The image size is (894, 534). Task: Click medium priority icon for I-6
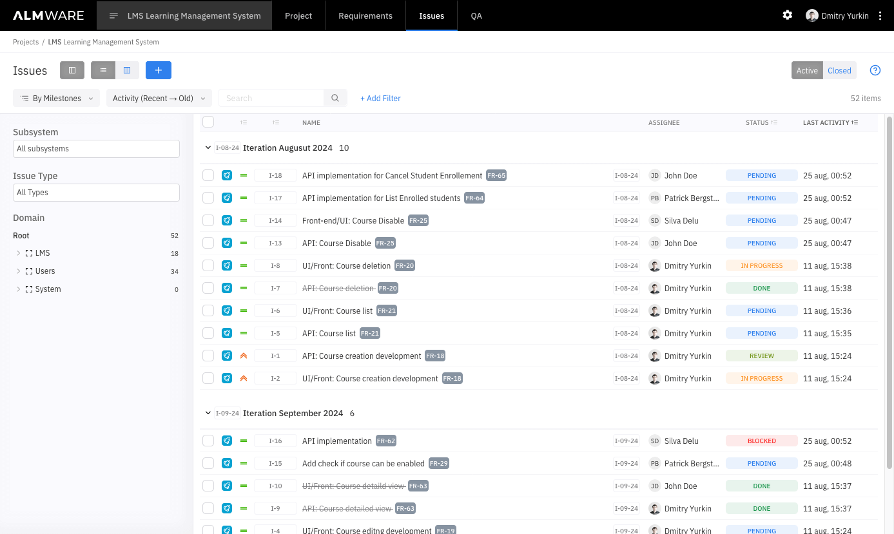244,310
